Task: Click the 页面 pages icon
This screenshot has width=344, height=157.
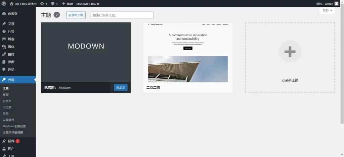Action: coord(4,62)
